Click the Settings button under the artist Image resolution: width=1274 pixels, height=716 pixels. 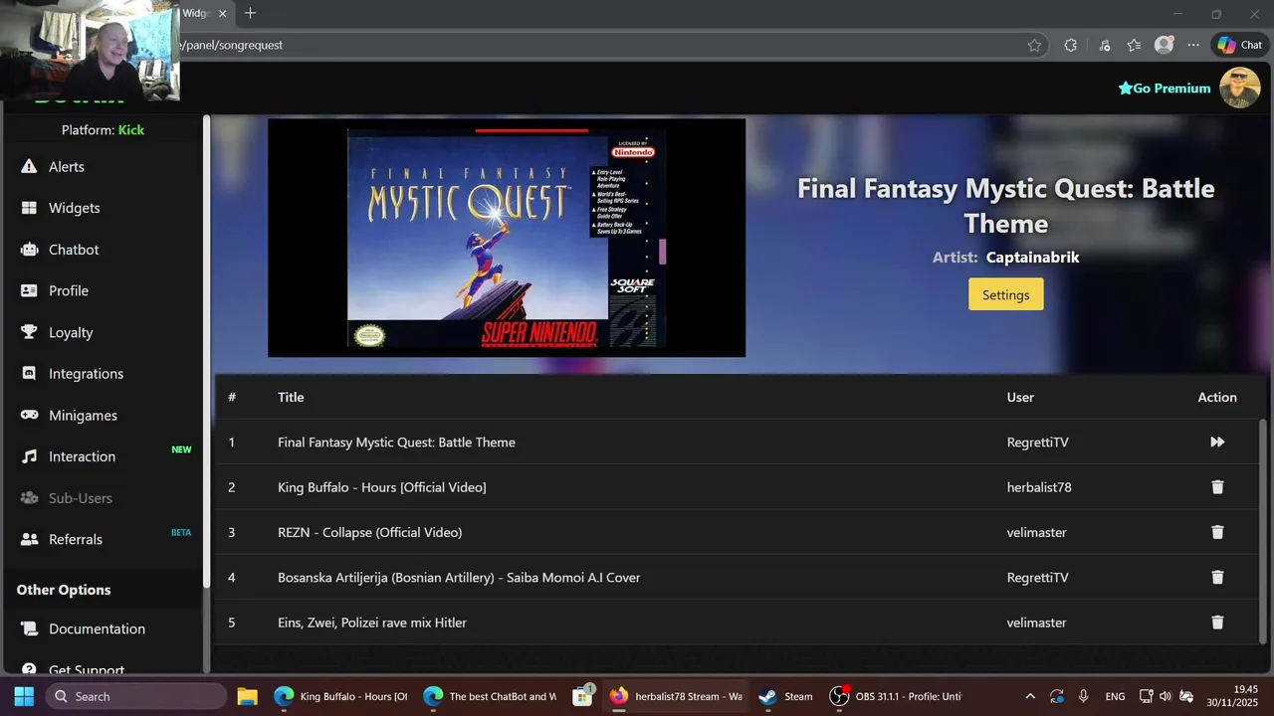click(1005, 294)
